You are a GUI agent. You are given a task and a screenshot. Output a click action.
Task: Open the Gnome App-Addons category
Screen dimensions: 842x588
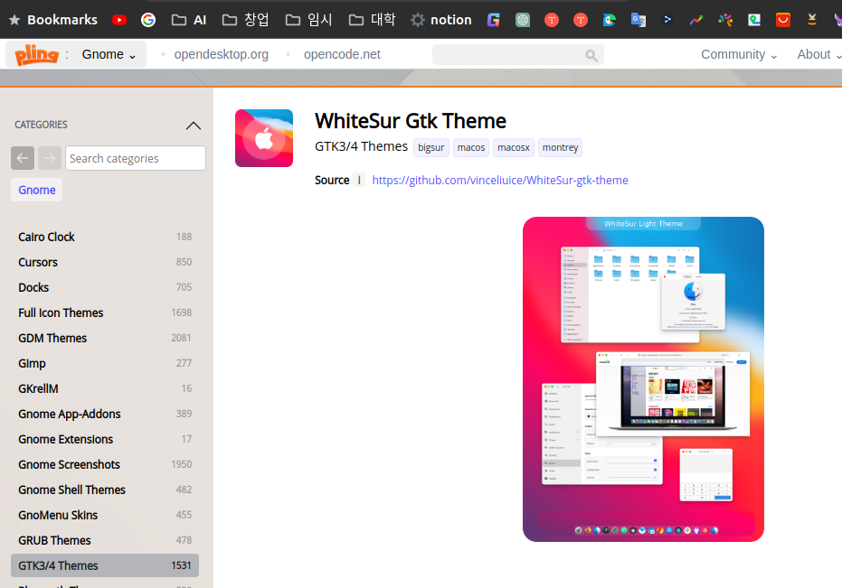pyautogui.click(x=105, y=414)
